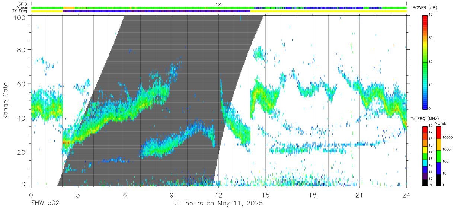Click Range Gate tick 60
This screenshot has width=457, height=211.
(x=22, y=84)
